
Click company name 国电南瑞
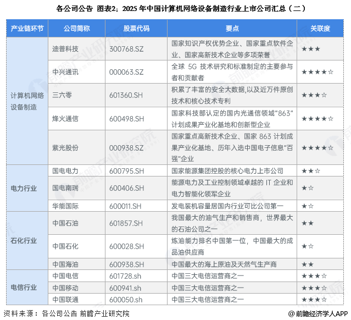coord(65,188)
